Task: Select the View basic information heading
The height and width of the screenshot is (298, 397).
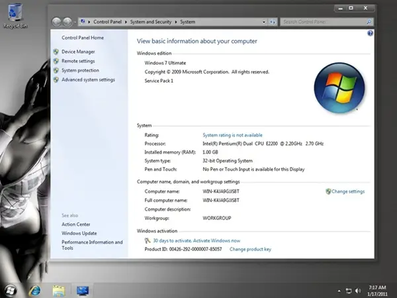Action: point(197,41)
